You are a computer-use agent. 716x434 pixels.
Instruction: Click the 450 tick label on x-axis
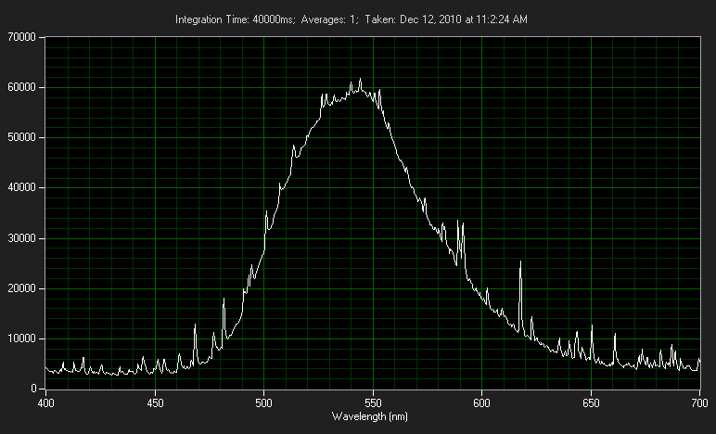155,402
